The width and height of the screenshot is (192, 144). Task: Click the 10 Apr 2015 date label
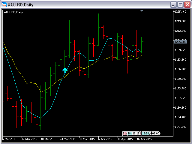click(x=125, y=139)
